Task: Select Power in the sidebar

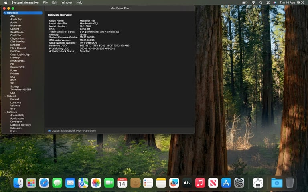Action: click(14, 70)
